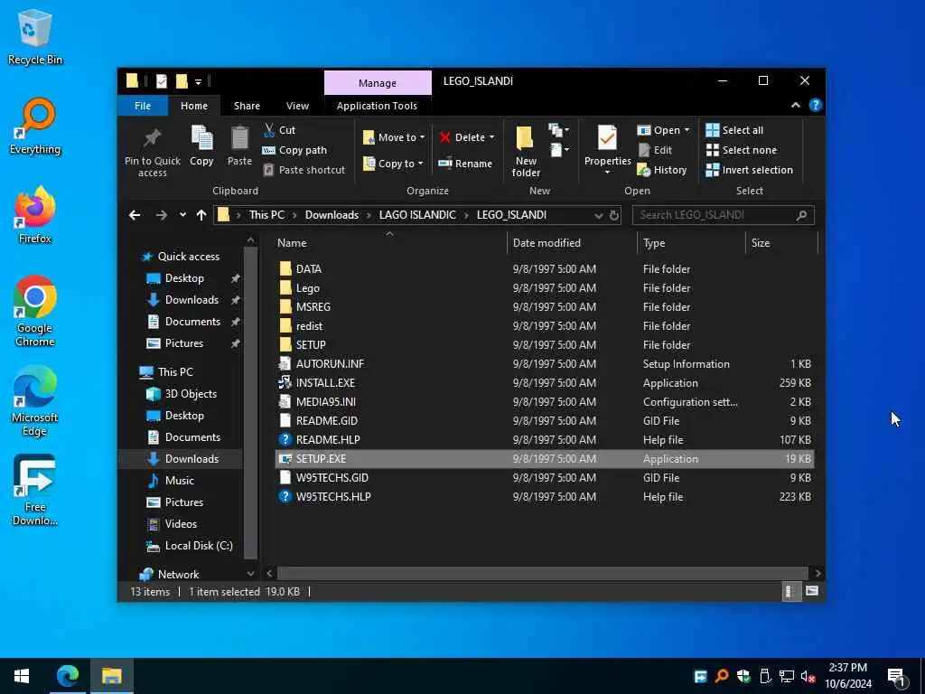This screenshot has width=925, height=694.
Task: Open the File menu tab
Action: [143, 106]
